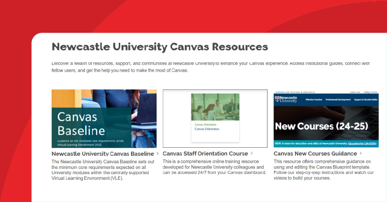Select Professional Development in the thumbnail navigation

coord(338,100)
